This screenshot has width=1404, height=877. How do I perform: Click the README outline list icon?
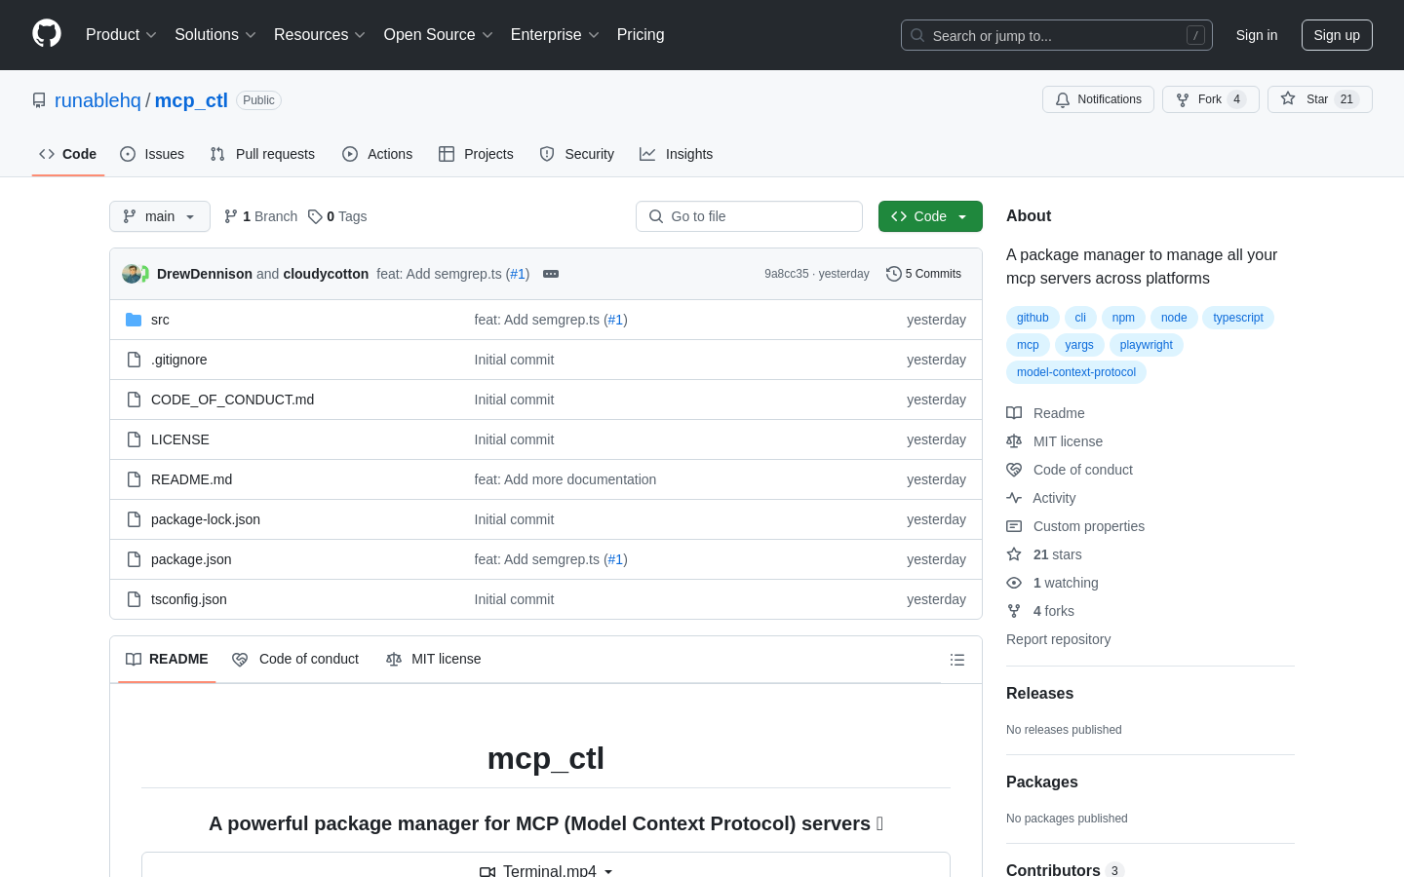957,660
